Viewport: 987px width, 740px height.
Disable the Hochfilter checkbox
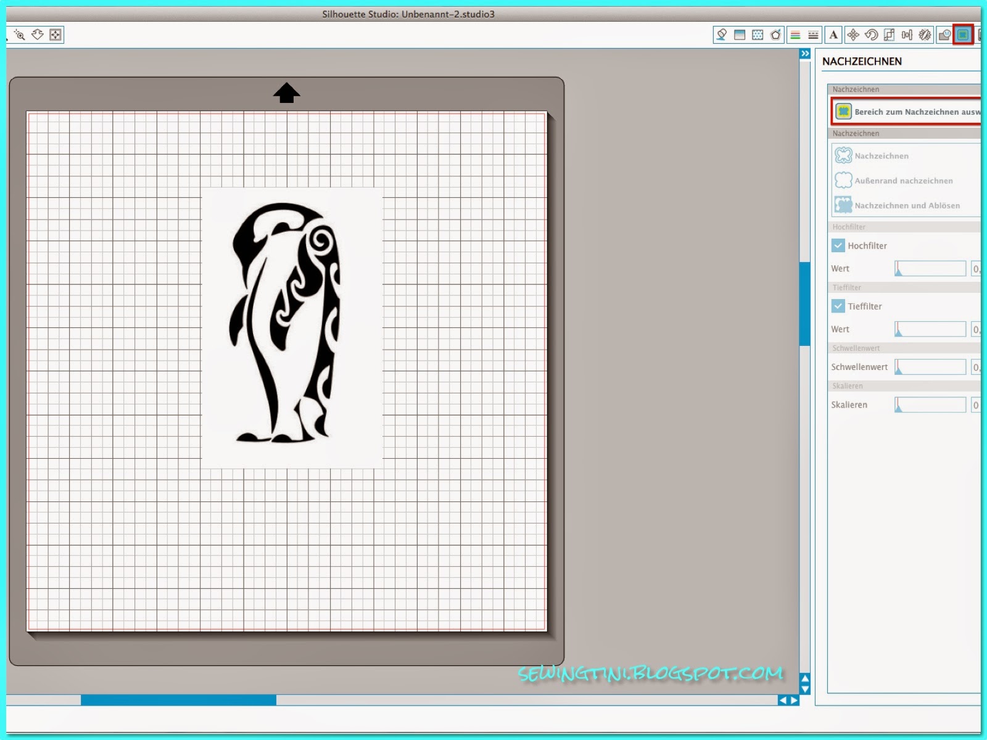click(838, 245)
